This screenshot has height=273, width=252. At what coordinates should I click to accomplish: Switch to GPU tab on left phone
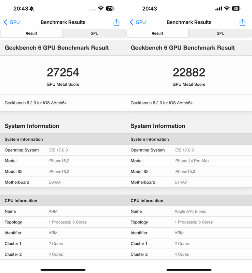94,33
